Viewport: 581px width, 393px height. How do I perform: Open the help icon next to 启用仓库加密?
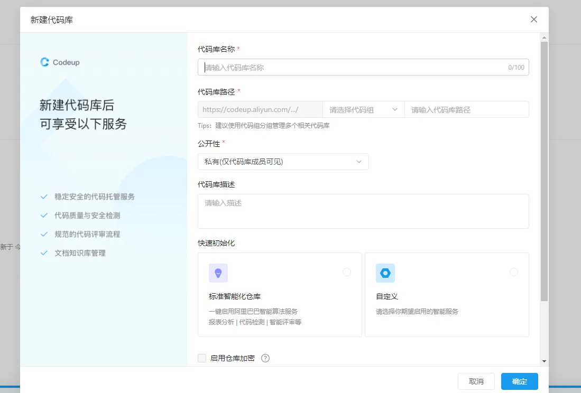tap(265, 358)
